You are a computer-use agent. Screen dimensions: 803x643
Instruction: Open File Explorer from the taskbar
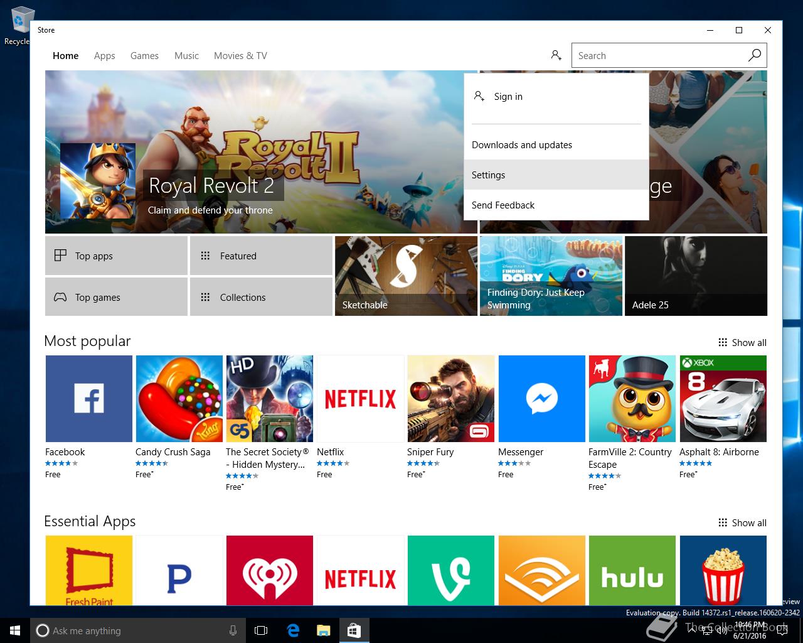coord(323,630)
